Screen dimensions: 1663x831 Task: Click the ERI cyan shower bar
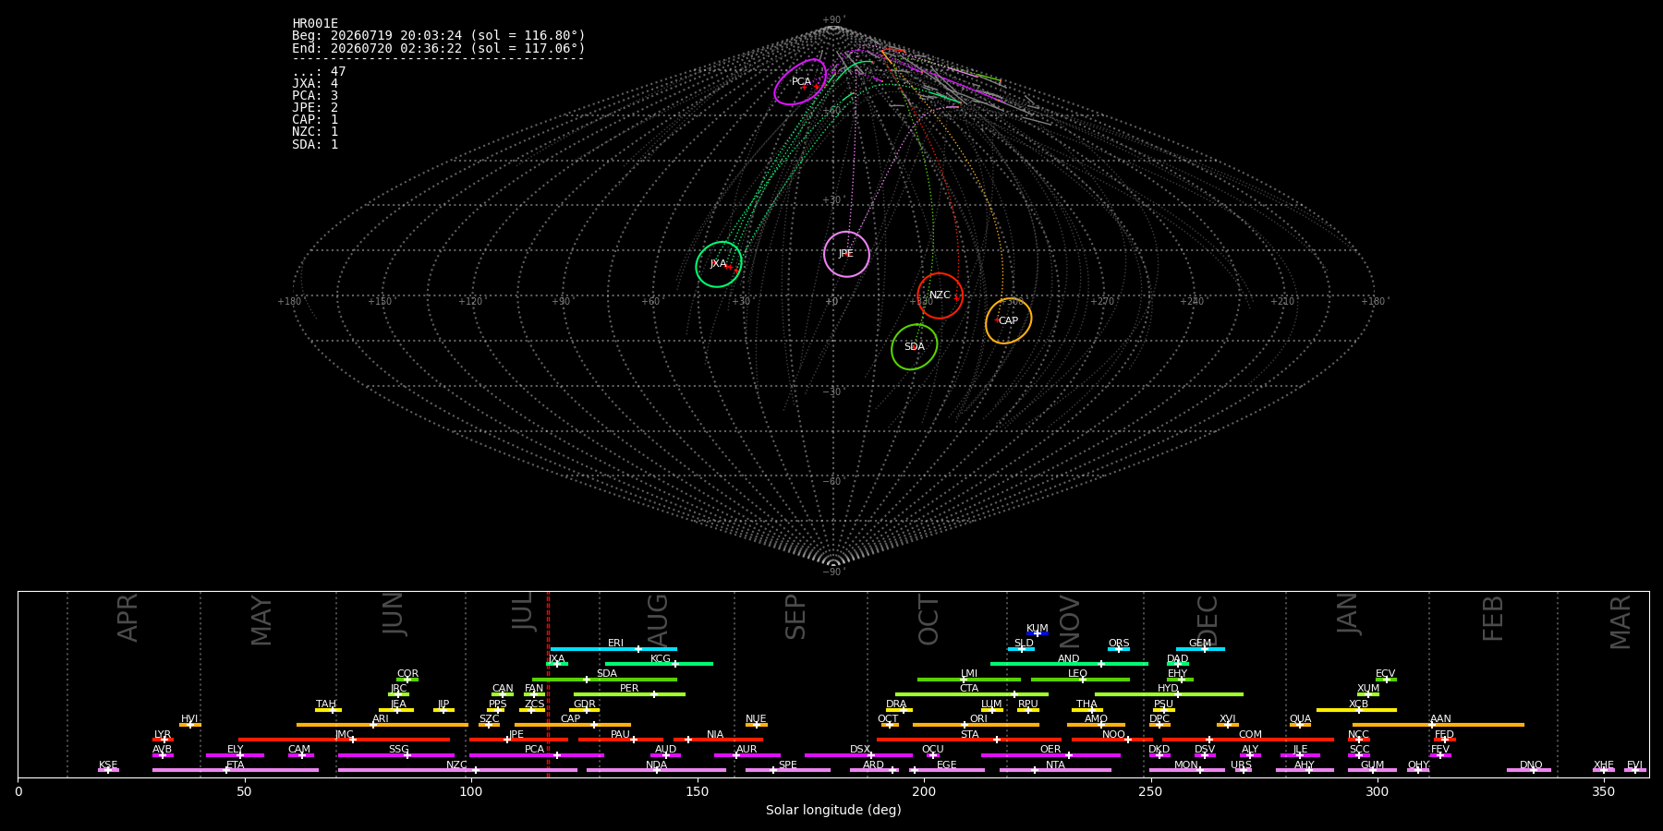613,649
